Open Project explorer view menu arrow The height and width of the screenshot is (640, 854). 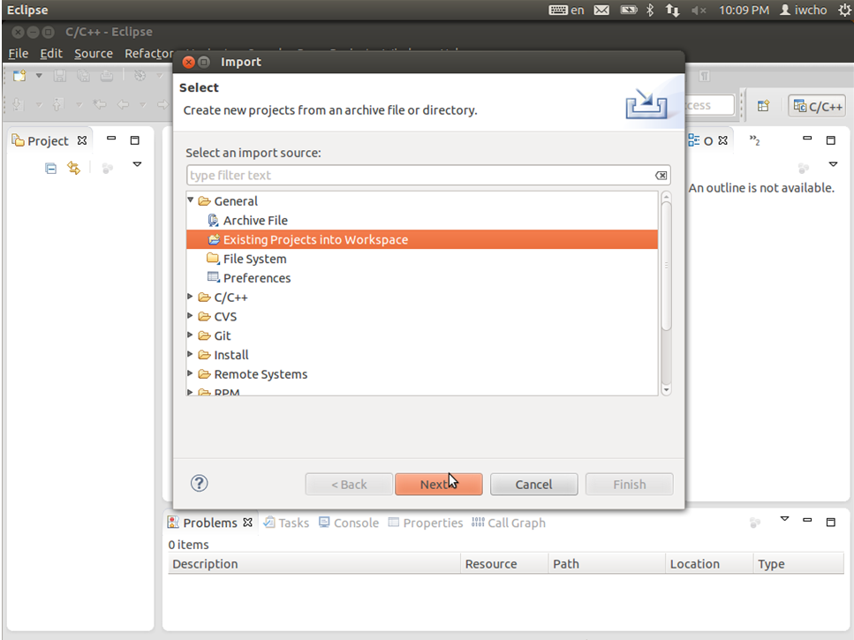click(137, 164)
